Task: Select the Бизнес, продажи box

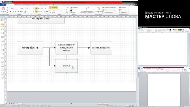Action: point(101,48)
